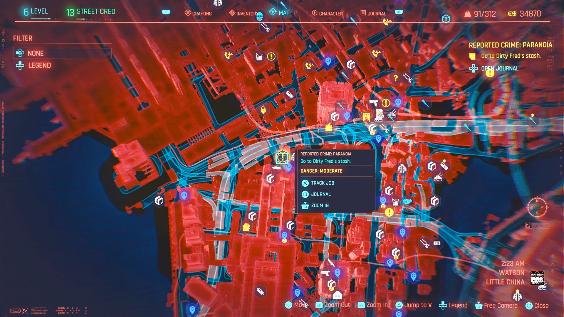This screenshot has height=317, width=564.
Task: Activate Free Camera at the bottom
Action: [496, 306]
